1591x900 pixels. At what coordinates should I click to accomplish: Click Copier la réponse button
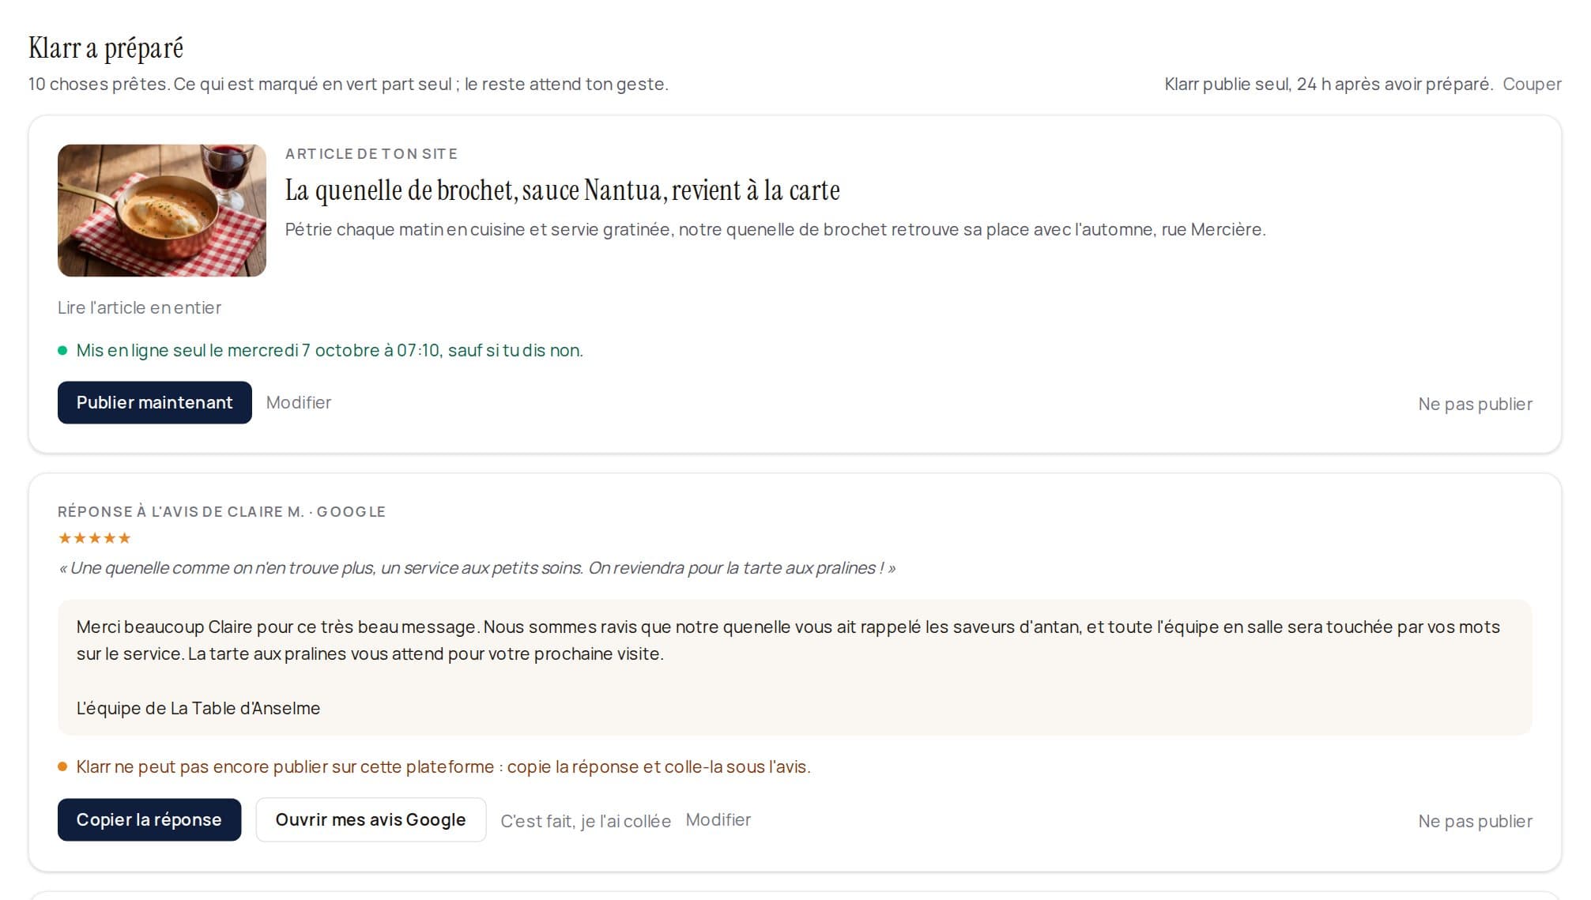[149, 819]
